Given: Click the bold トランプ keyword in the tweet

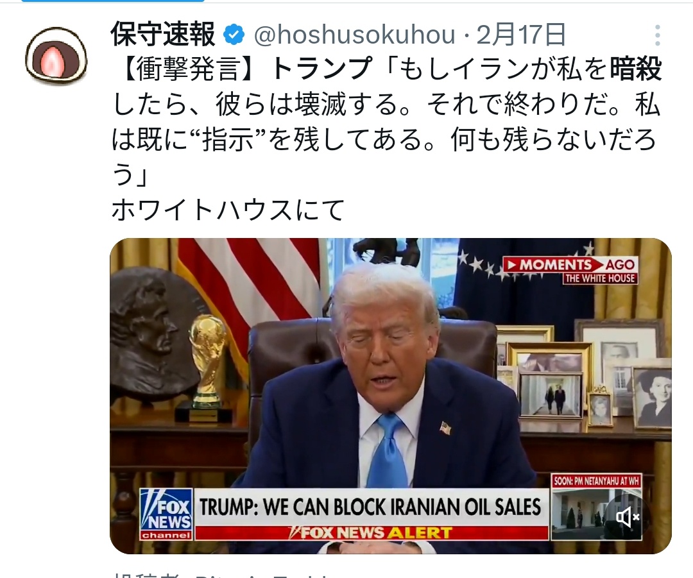Looking at the screenshot, I should click(x=321, y=69).
